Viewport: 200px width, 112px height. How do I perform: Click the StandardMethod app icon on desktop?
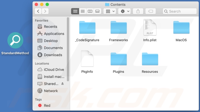coord(15,40)
